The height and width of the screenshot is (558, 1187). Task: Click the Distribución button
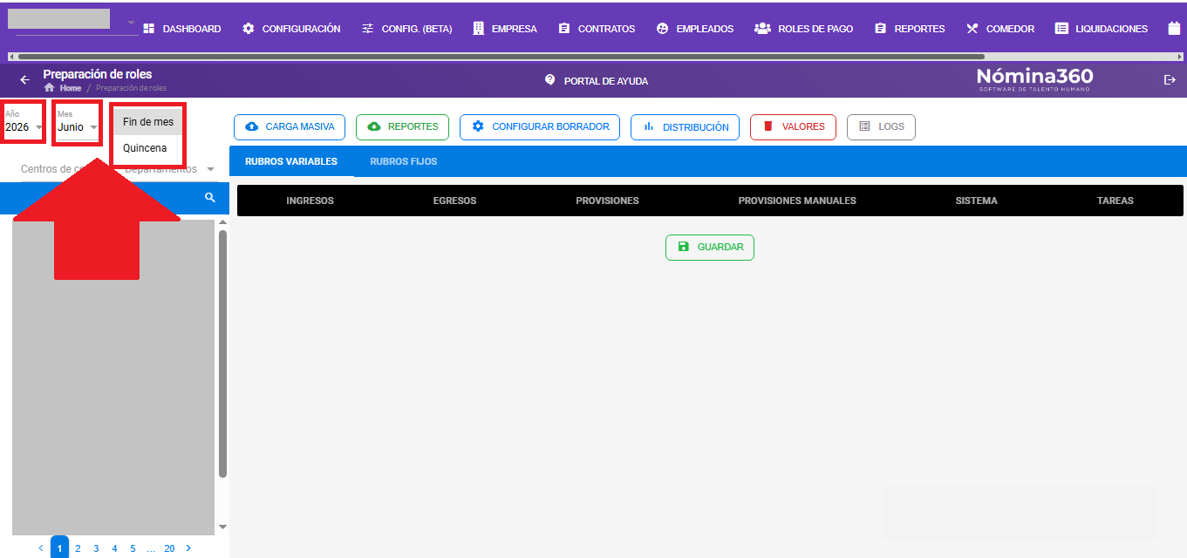click(686, 127)
